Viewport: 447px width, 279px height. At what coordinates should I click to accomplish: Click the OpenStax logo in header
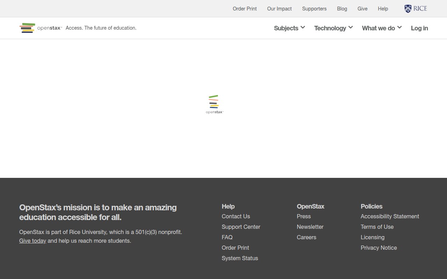pyautogui.click(x=41, y=28)
